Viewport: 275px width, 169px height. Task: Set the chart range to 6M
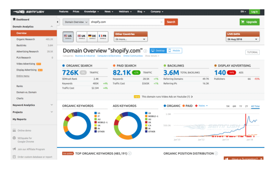point(234,106)
